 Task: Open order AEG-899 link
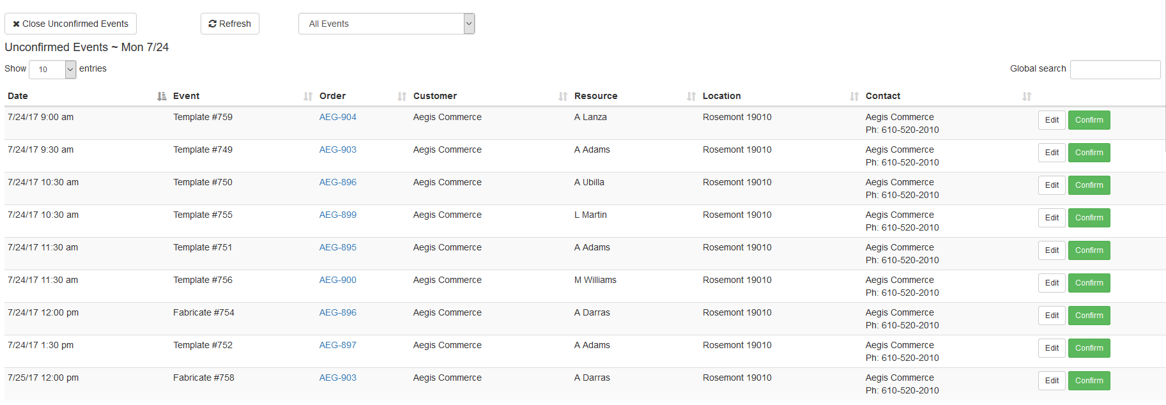[337, 215]
